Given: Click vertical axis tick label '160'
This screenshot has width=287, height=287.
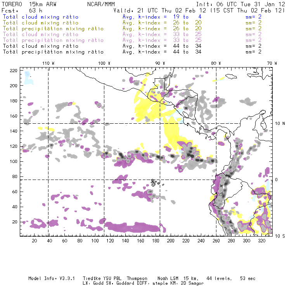Looking at the screenshot, I should (13, 116).
